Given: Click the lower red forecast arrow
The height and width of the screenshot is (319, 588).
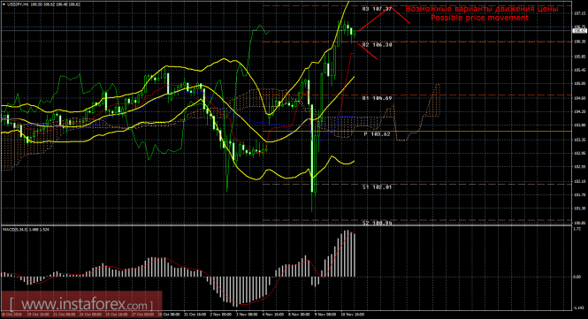Looking at the screenshot, I should 368,51.
